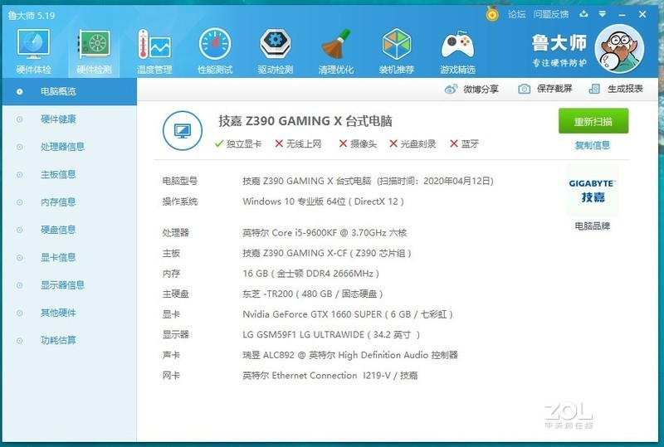Click the 摄像头 status indicator
This screenshot has height=447, width=664.
click(x=358, y=144)
